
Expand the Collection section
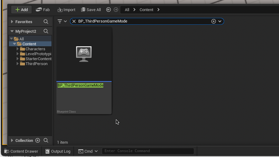pyautogui.click(x=12, y=140)
